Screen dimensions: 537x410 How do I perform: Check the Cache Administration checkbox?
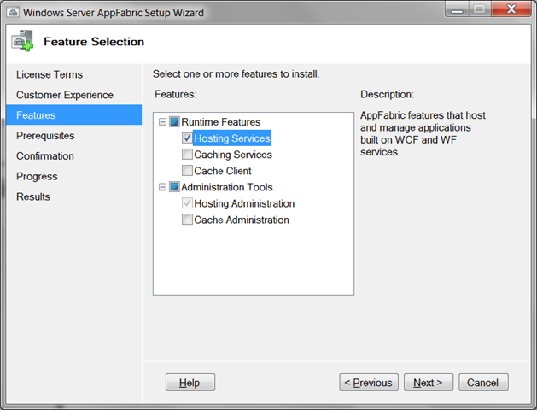click(x=187, y=220)
